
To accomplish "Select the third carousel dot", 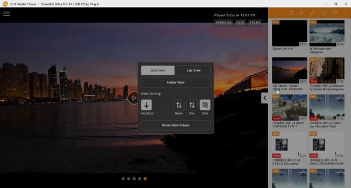I will tap(134, 178).
